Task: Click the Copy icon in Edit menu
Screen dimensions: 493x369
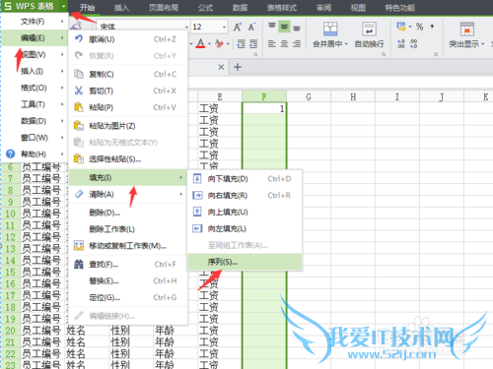Action: point(79,74)
